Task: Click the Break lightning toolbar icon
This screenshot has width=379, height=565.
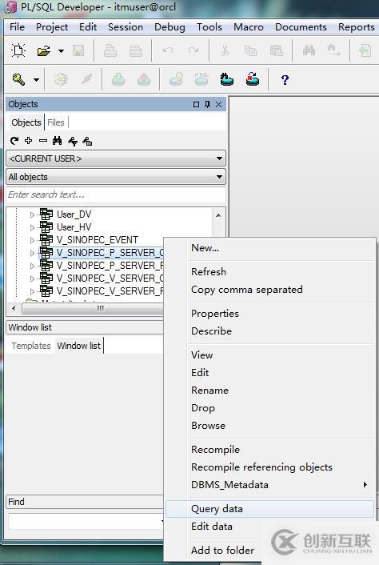Action: click(86, 79)
